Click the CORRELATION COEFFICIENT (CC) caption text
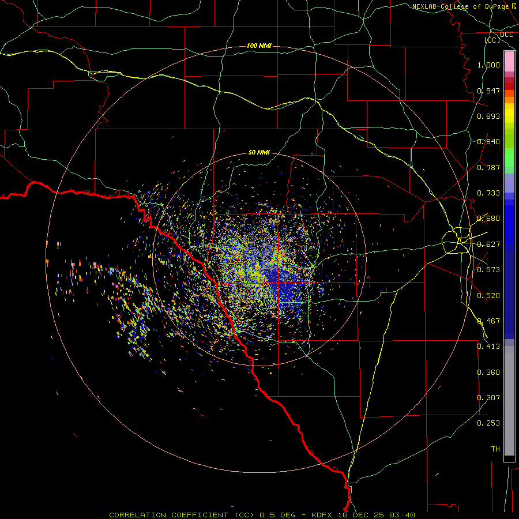This screenshot has width=519, height=519. (x=182, y=515)
